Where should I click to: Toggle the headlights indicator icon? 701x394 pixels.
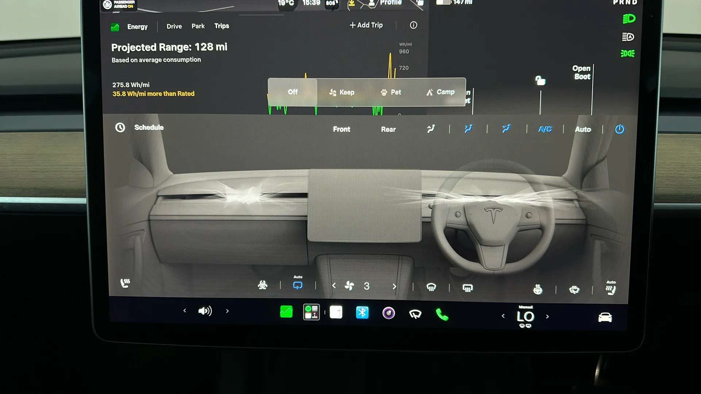click(629, 19)
